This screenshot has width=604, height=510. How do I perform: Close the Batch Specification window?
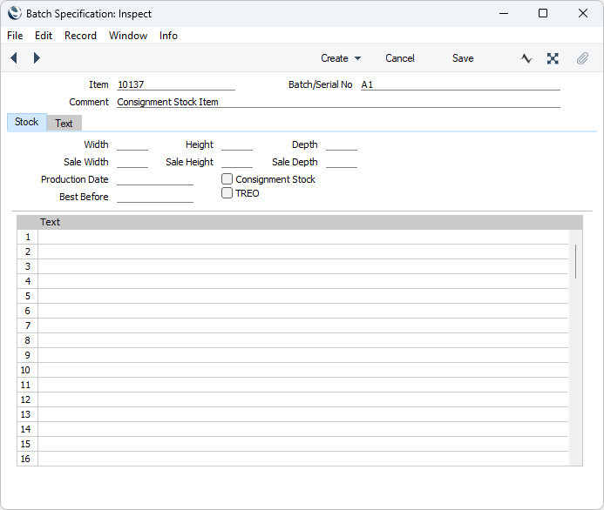pos(583,13)
